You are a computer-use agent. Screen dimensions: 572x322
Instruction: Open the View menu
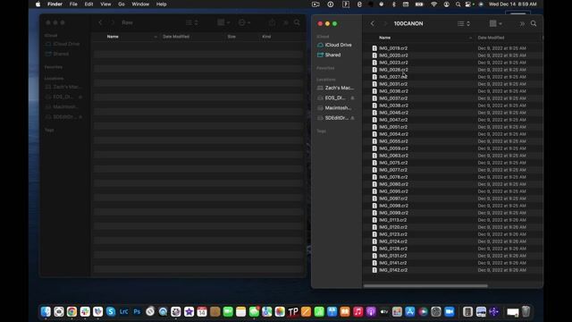pyautogui.click(x=105, y=4)
